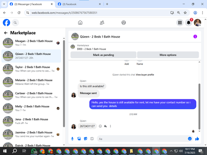Open a new browser tab
The height and width of the screenshot is (155, 207).
pyautogui.click(x=107, y=4)
